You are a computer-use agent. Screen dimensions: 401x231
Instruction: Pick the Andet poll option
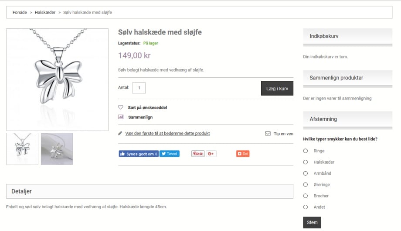click(305, 207)
